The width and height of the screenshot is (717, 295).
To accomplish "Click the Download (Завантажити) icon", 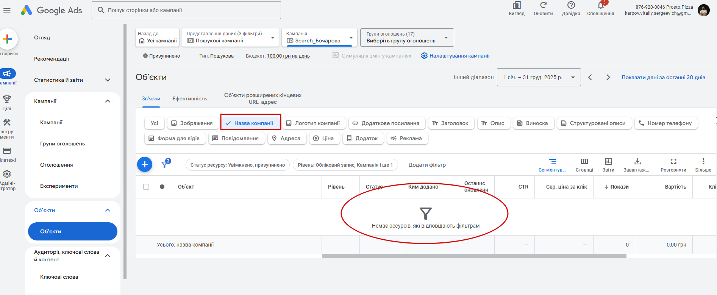I will point(637,162).
